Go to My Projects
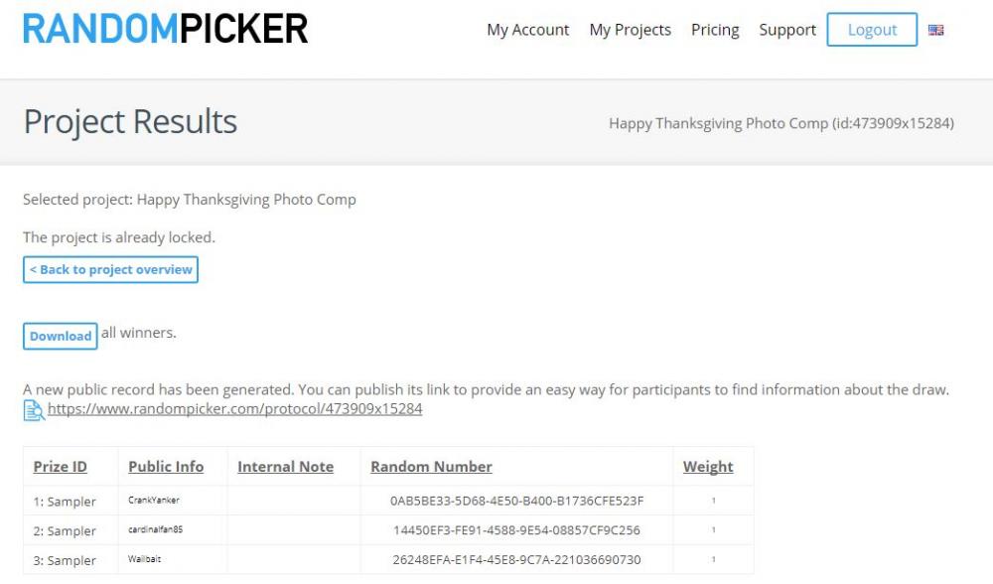The height and width of the screenshot is (584, 993). [x=631, y=30]
